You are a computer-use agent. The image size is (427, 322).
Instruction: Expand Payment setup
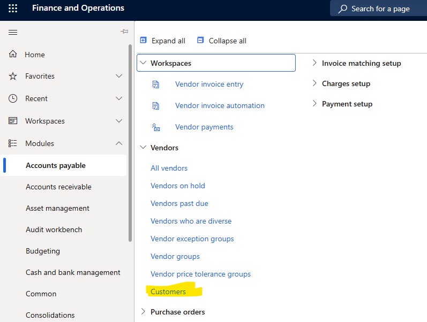(x=314, y=103)
